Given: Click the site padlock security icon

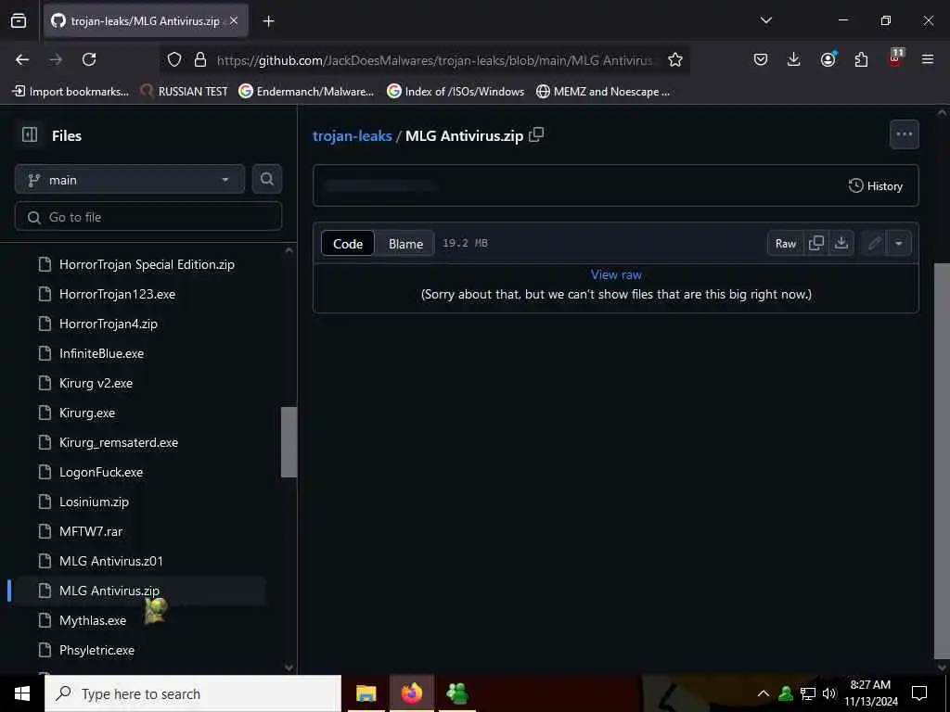Looking at the screenshot, I should coord(200,59).
